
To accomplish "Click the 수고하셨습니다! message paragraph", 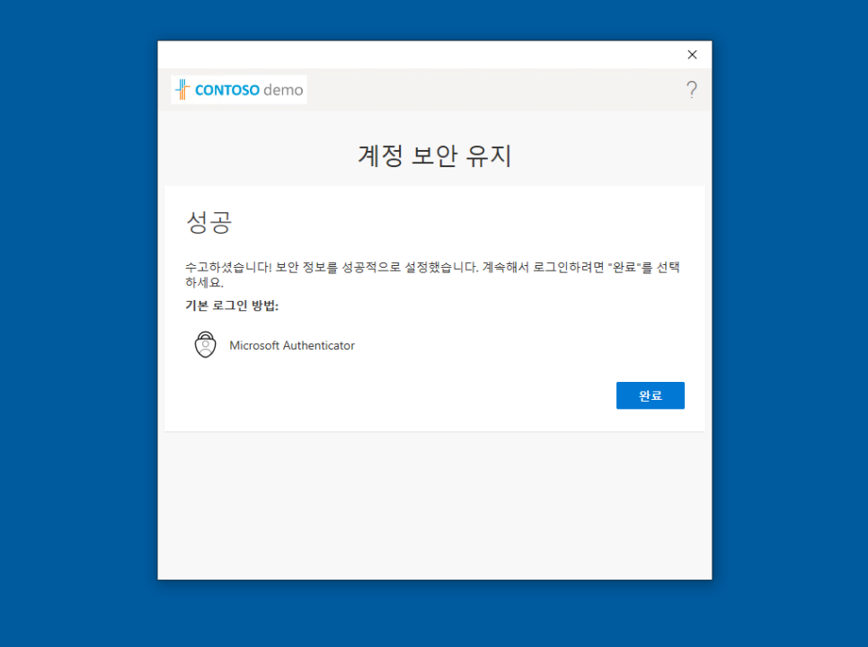I will pyautogui.click(x=432, y=274).
